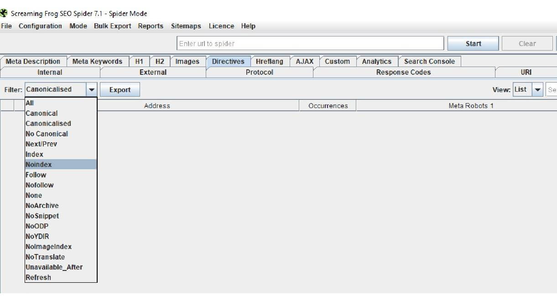The image size is (557, 301).
Task: Open the Configuration menu
Action: point(40,26)
